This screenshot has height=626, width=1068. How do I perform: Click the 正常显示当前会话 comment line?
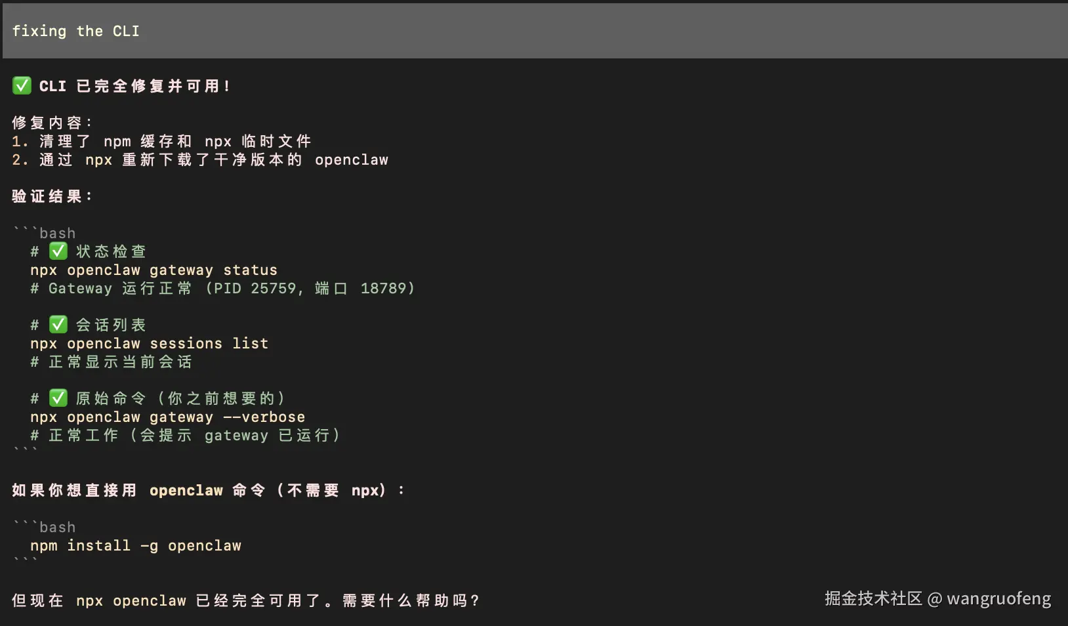pos(112,362)
